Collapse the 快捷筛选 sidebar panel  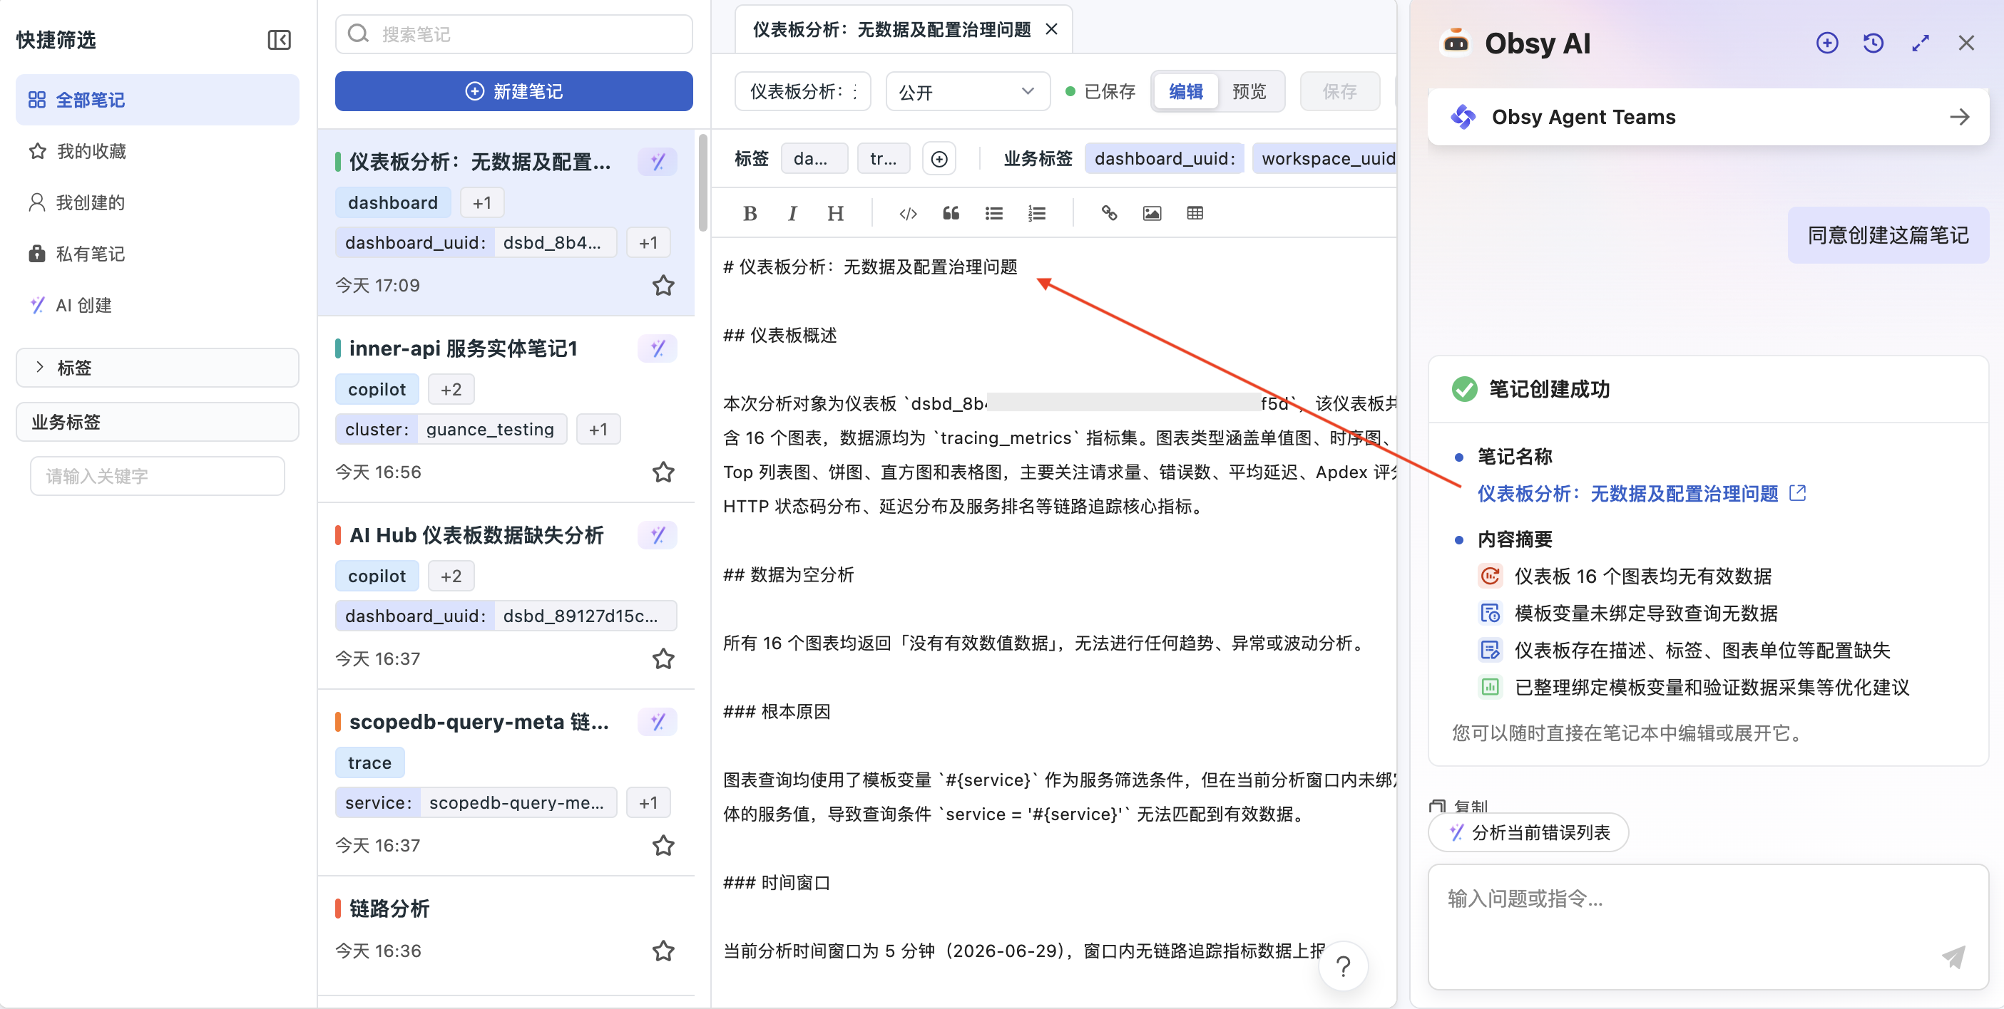pyautogui.click(x=279, y=40)
